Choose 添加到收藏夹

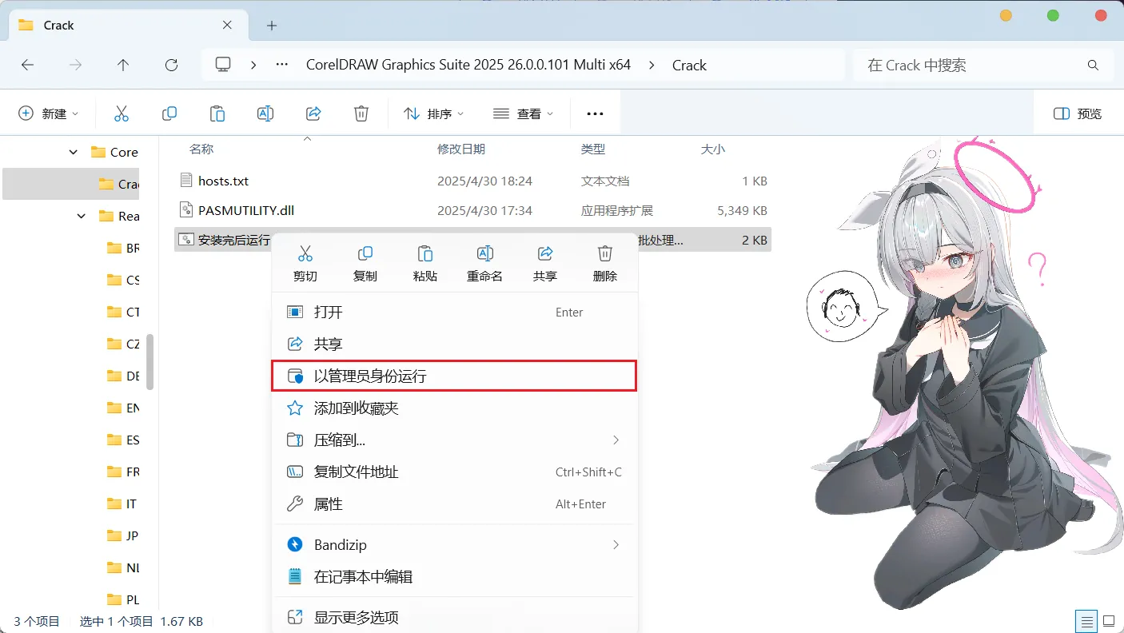tap(455, 408)
